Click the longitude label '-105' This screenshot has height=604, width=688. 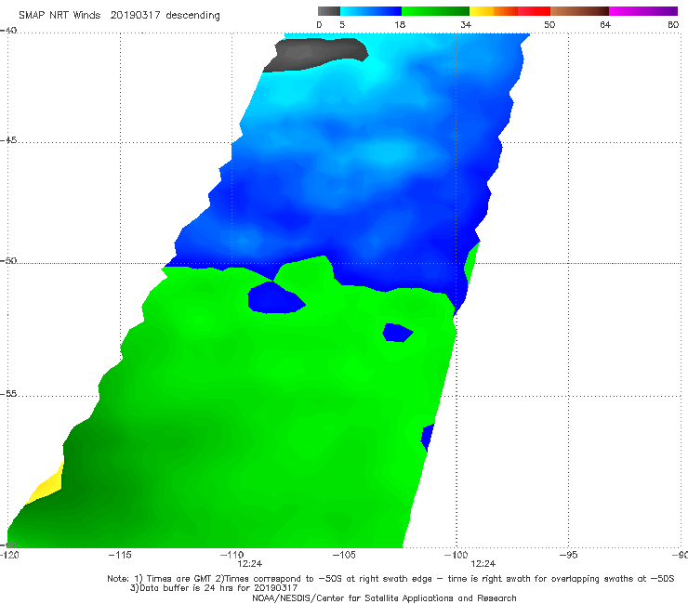tap(344, 555)
